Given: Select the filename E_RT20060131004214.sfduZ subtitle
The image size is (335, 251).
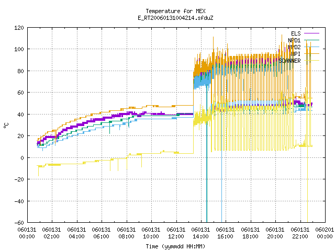Looking at the screenshot, I should pos(175,18).
